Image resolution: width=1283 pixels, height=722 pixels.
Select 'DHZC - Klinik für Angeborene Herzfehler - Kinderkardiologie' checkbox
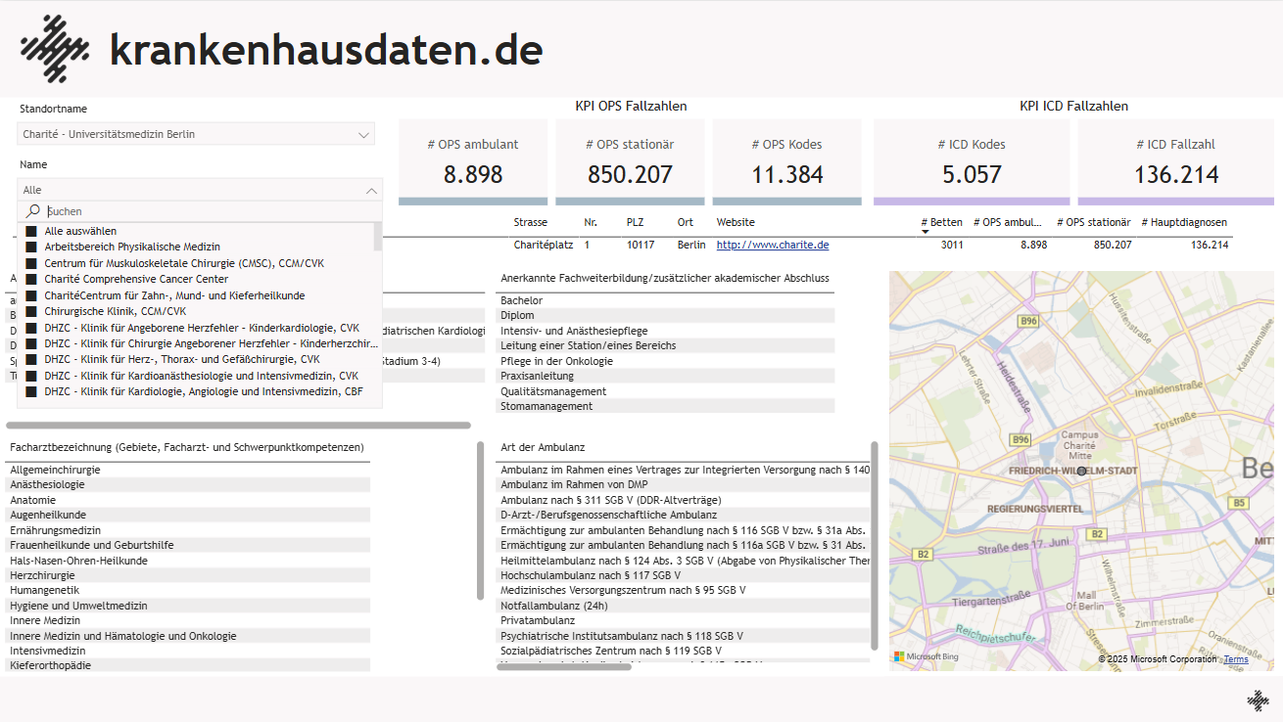[31, 328]
